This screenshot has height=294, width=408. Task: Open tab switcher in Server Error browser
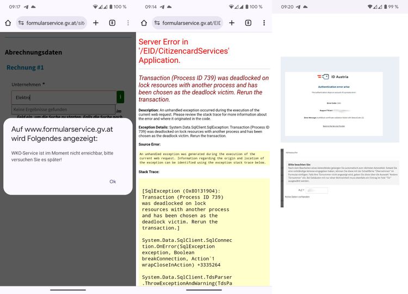click(x=248, y=23)
